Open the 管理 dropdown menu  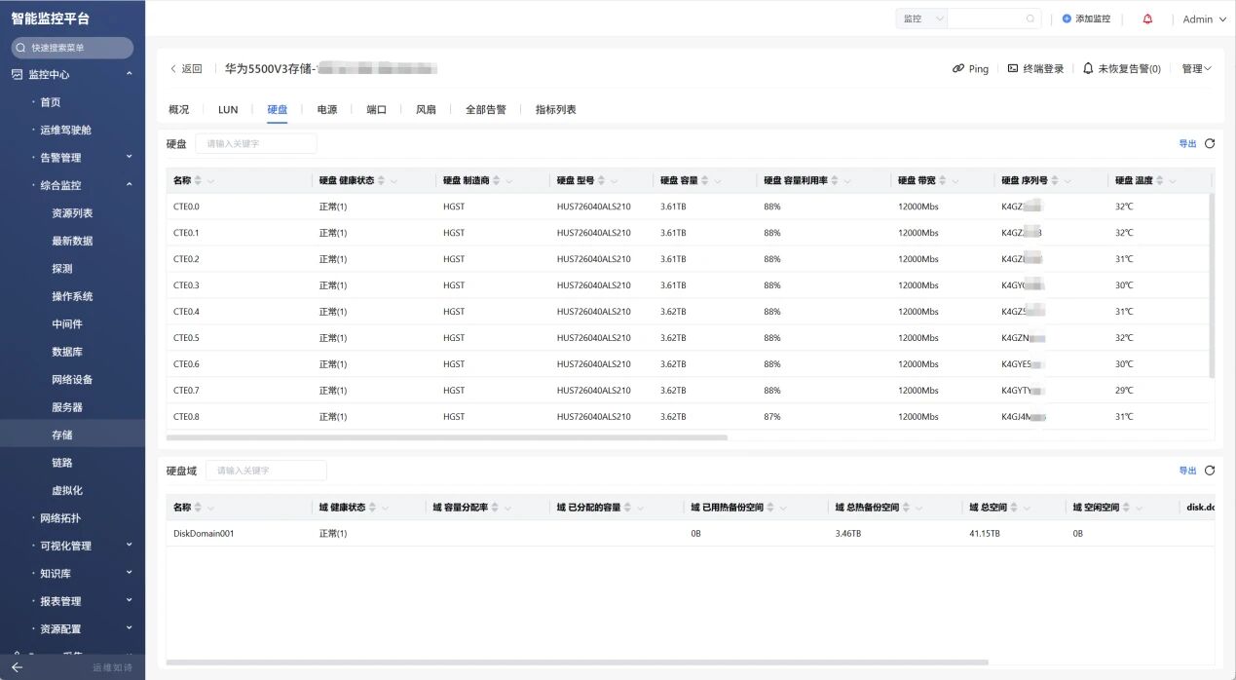[1196, 69]
